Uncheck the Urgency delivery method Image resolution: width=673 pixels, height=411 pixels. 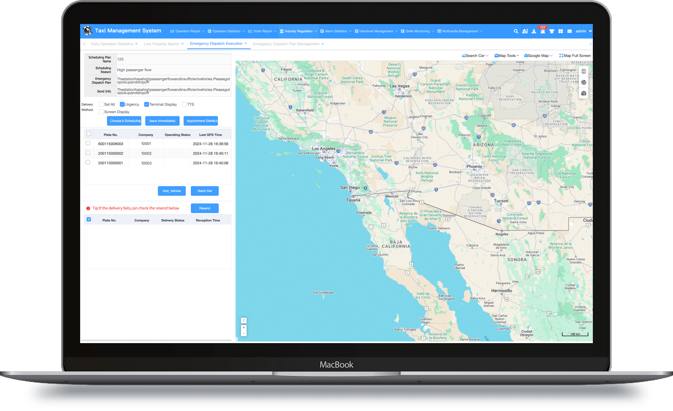pos(122,104)
